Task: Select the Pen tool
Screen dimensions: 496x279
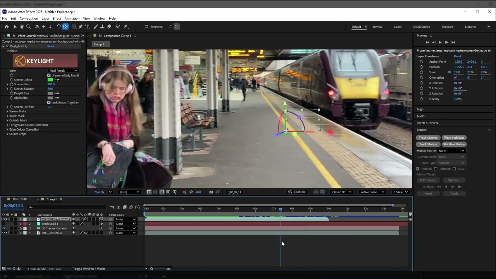Action: point(81,27)
